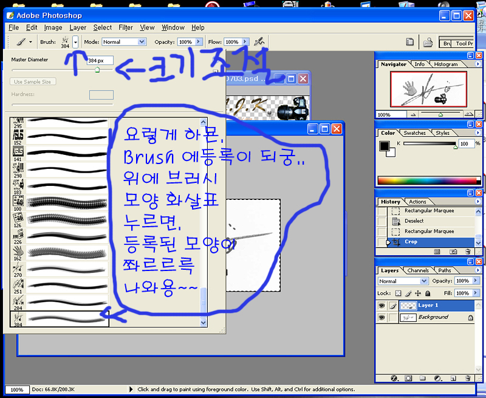
Task: Toggle visibility of the Background layer
Action: [x=382, y=317]
